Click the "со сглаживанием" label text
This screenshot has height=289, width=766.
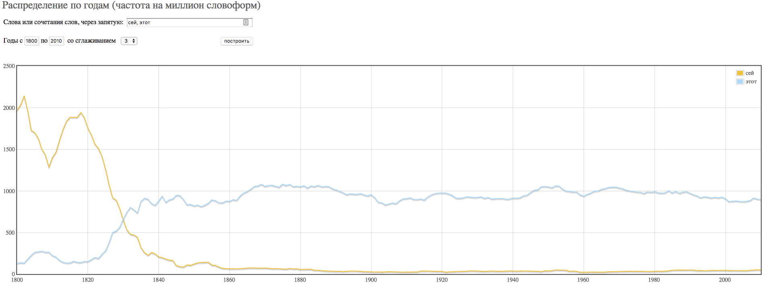91,41
